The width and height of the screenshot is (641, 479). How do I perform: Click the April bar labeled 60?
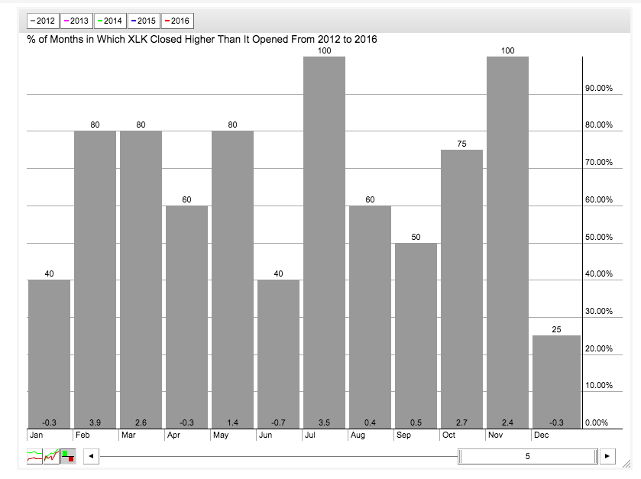186,317
